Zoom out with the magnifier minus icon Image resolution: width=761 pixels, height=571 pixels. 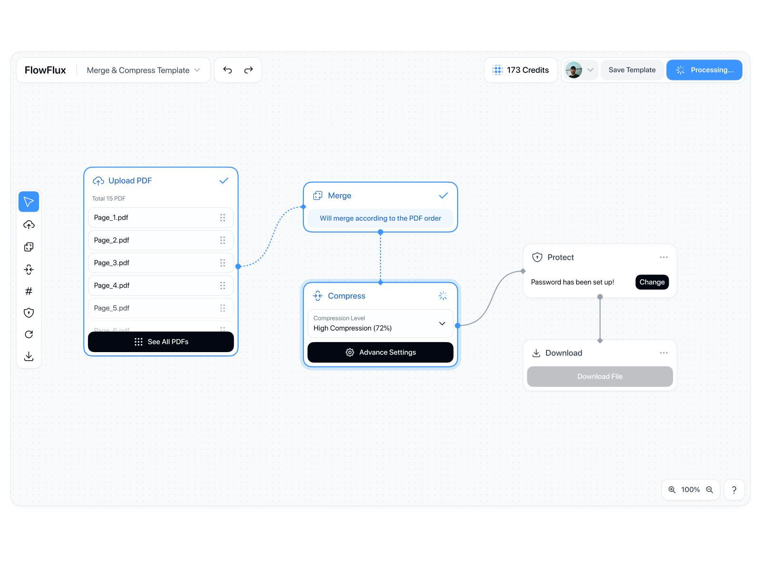click(709, 490)
